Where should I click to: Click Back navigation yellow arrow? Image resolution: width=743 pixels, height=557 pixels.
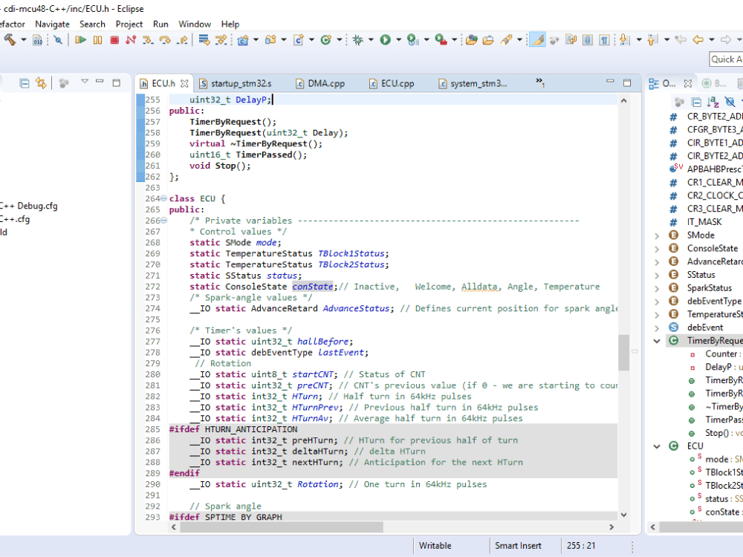(698, 40)
